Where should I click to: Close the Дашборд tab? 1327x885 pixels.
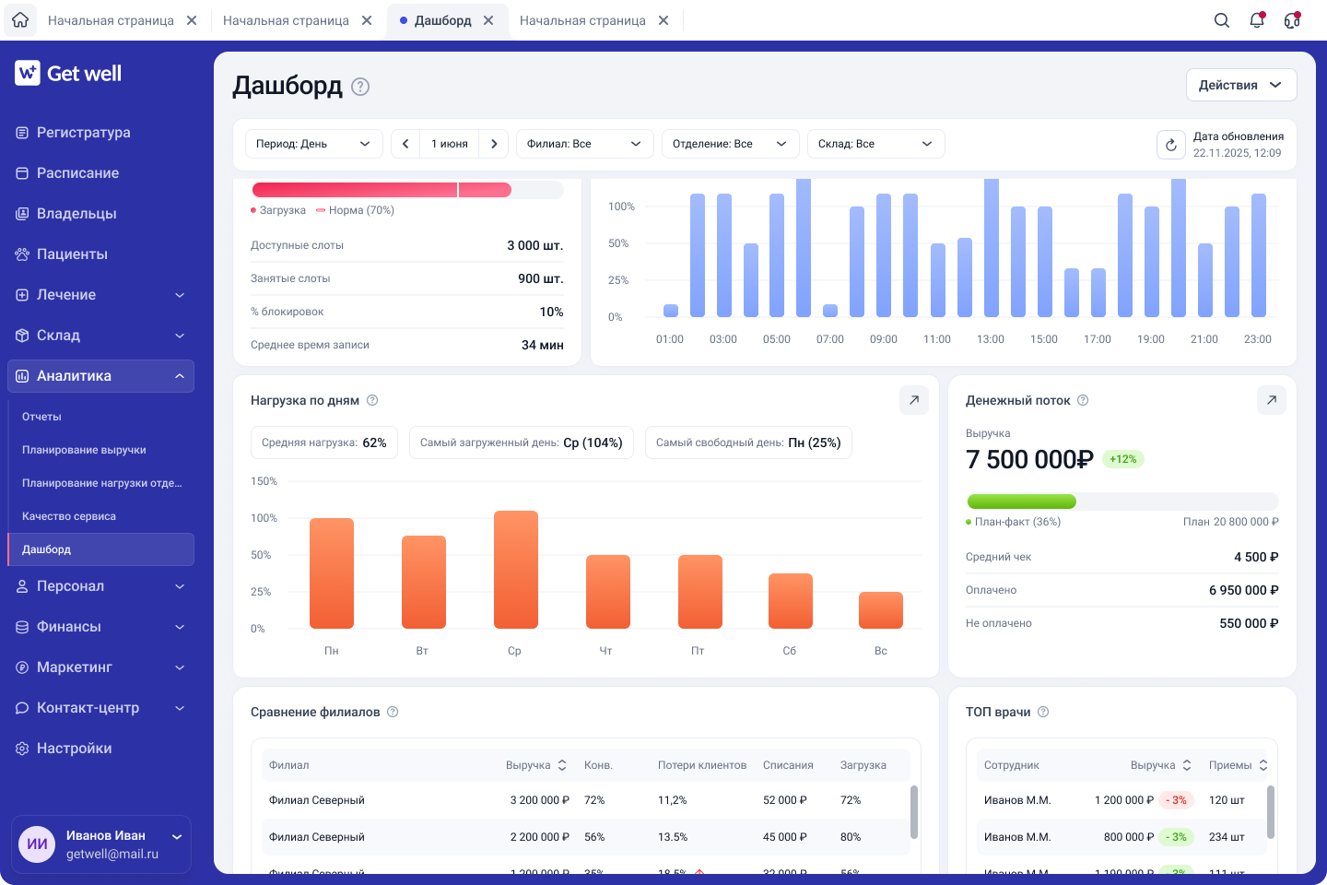[x=488, y=20]
